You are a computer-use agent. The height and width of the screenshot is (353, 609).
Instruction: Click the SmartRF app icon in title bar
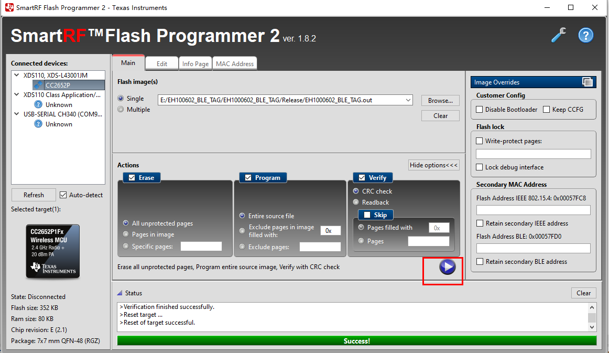coord(8,7)
